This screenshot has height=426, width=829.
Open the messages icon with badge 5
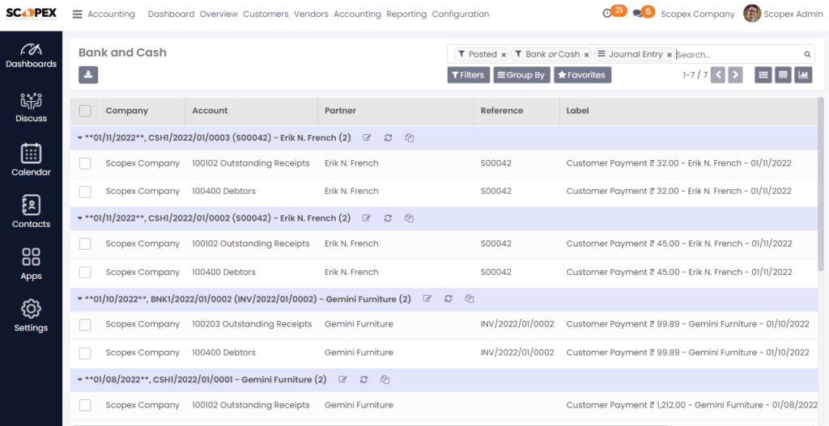pos(638,14)
